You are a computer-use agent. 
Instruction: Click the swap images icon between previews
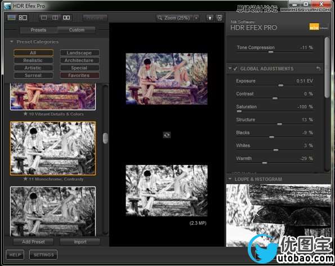[x=167, y=135]
